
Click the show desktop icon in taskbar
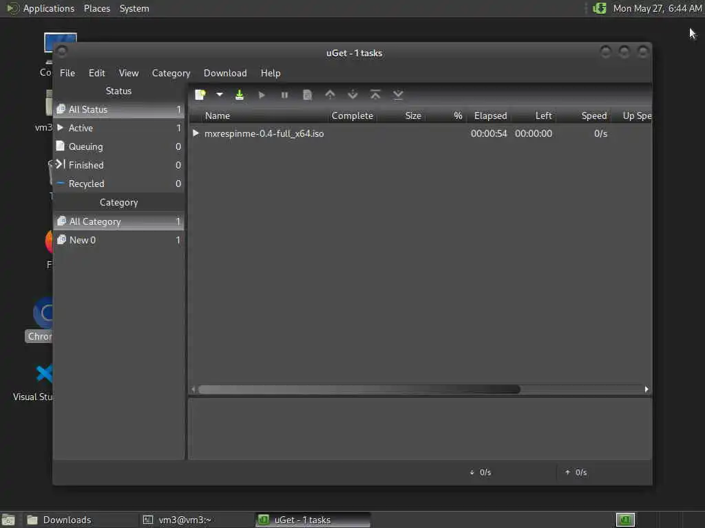tap(8, 520)
